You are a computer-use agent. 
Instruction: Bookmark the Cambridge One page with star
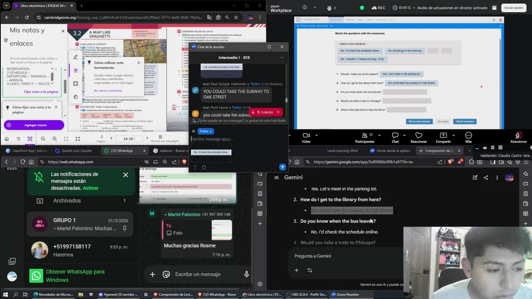(x=236, y=17)
